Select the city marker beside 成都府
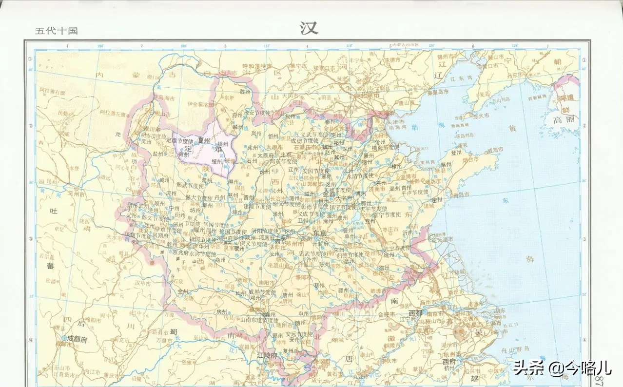The width and height of the screenshot is (623, 387). [x=64, y=338]
